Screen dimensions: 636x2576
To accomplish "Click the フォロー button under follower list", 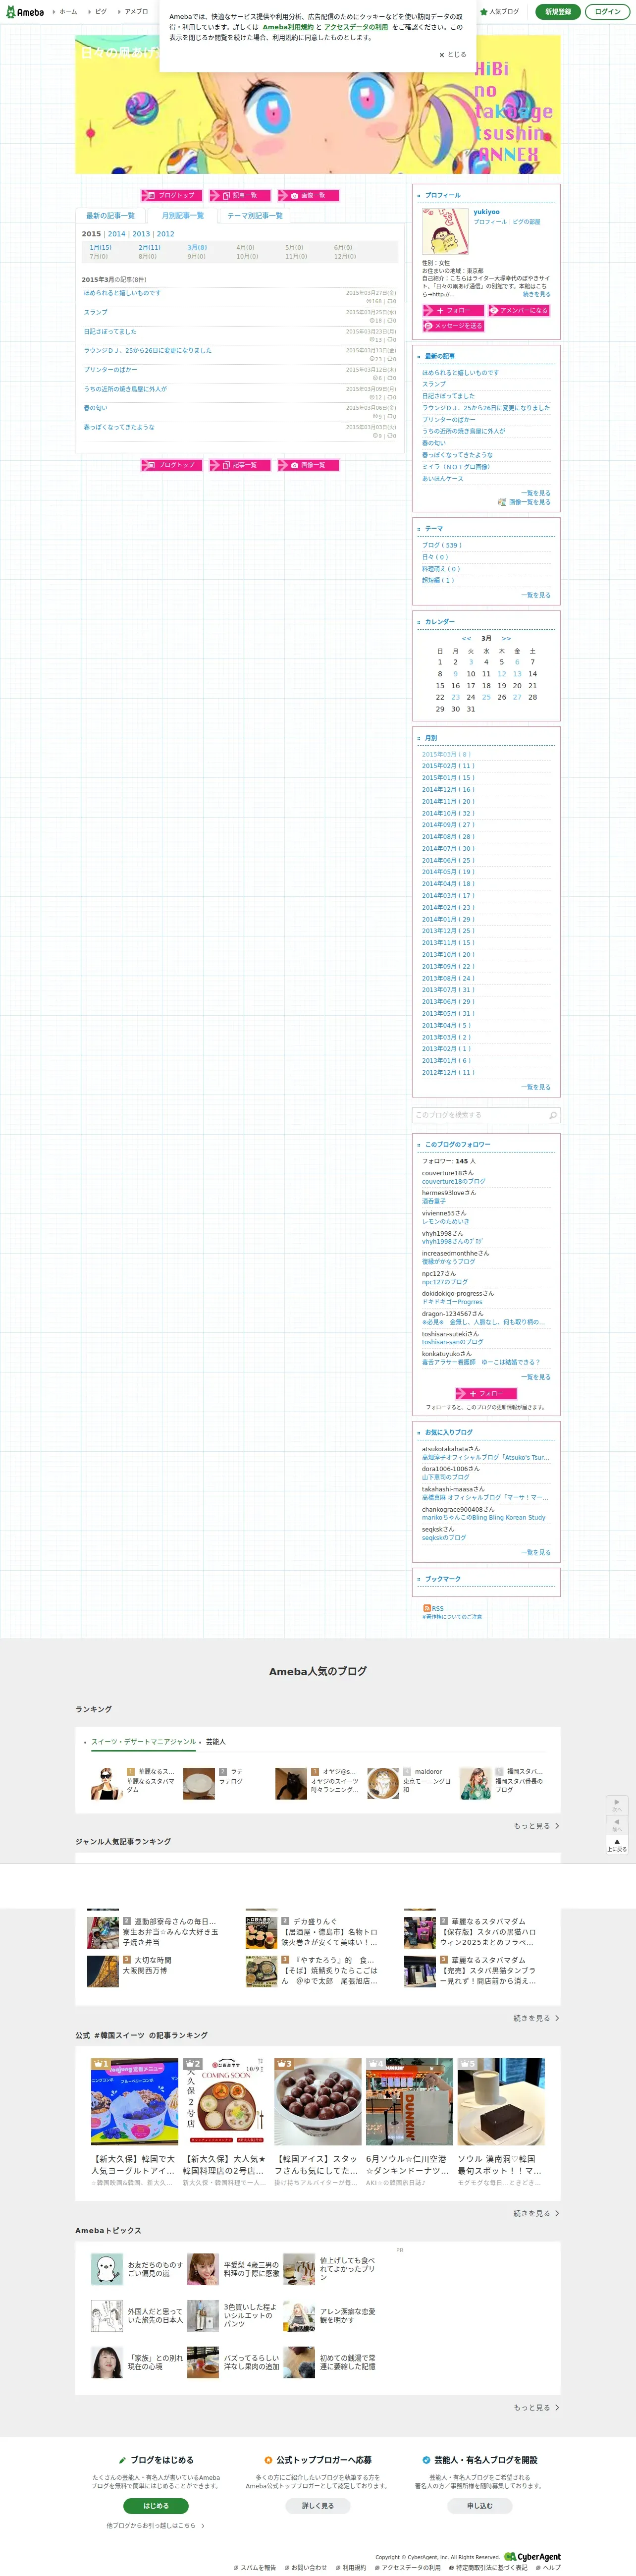I will (x=486, y=1393).
